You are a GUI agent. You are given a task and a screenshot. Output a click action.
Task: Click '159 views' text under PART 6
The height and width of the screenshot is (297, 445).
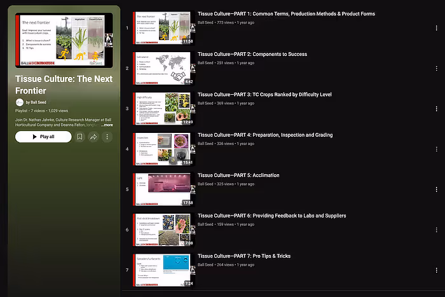click(x=225, y=224)
